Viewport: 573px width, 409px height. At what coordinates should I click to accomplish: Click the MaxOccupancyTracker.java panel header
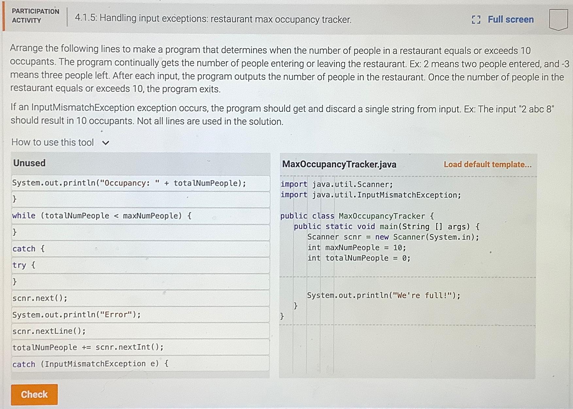339,165
